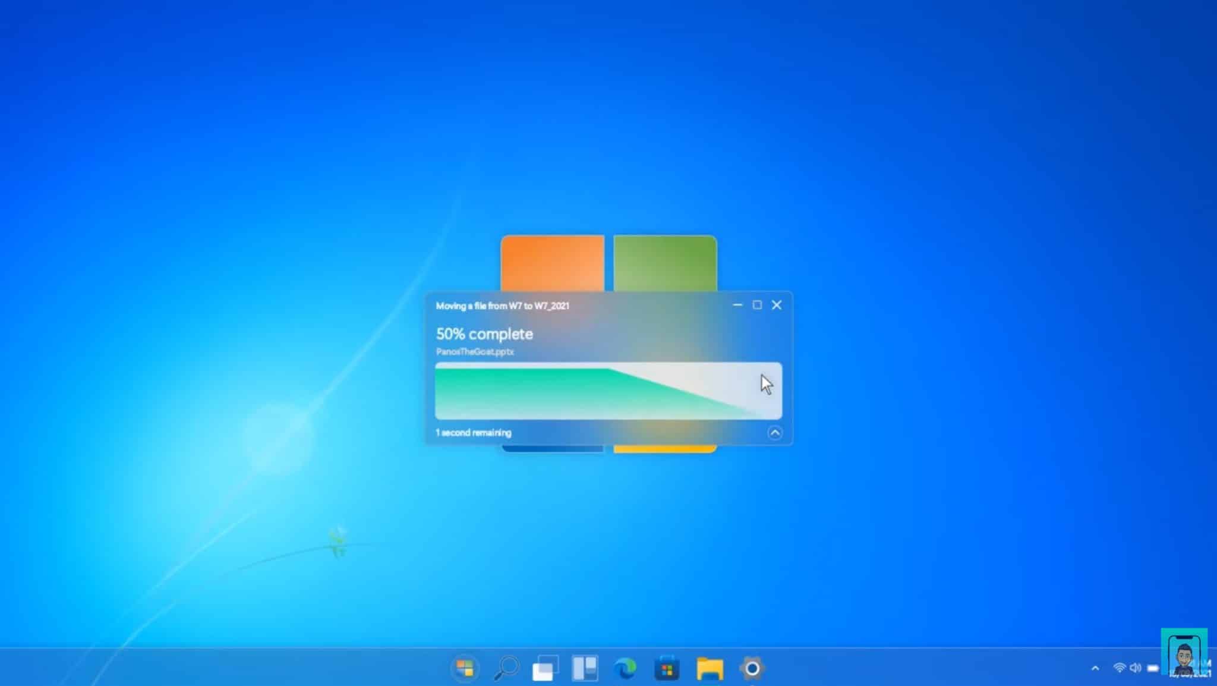Launch Microsoft Edge from the taskbar
The height and width of the screenshot is (686, 1217).
point(625,668)
